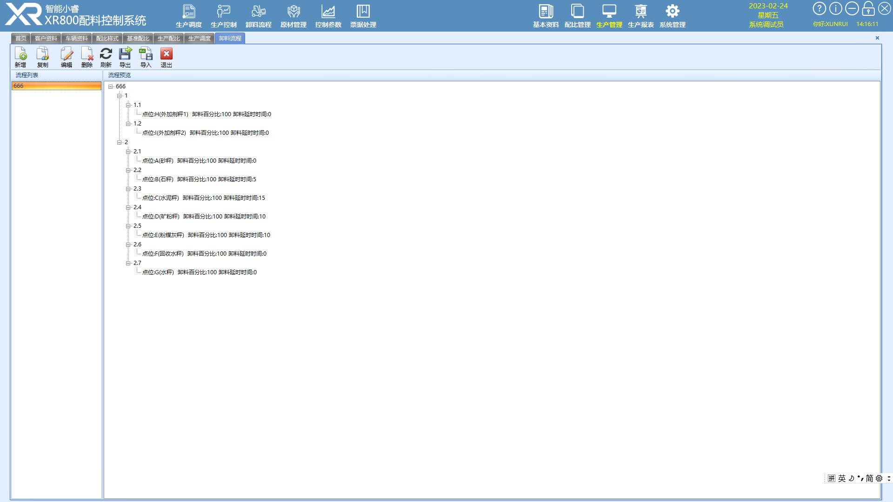
Task: Select tree row 点位:E(粉煤灰秤)
Action: 206,235
